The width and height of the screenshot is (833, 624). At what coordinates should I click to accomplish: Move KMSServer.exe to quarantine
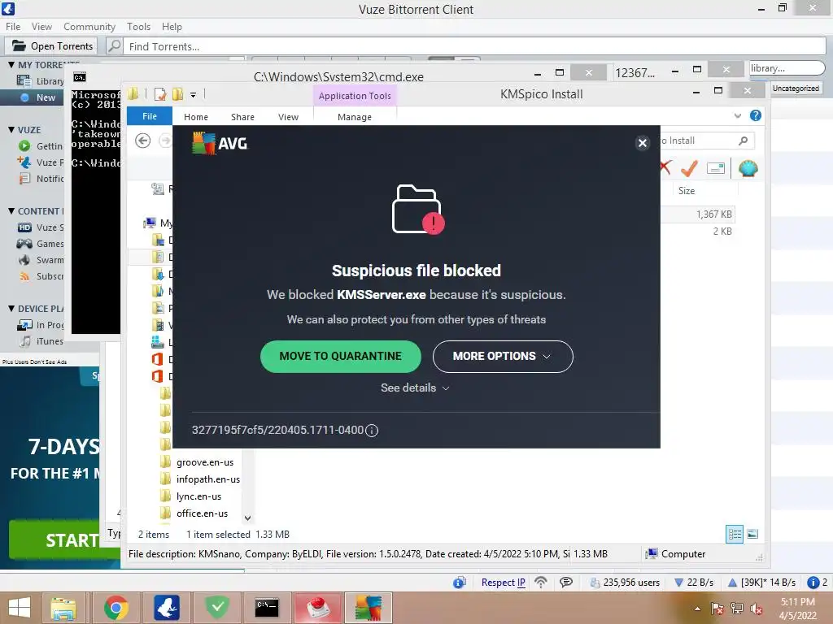[x=341, y=357]
